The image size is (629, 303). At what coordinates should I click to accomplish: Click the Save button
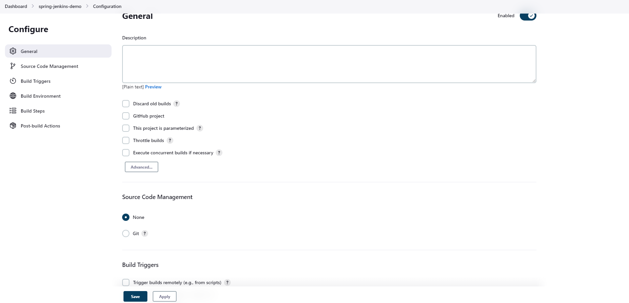(135, 296)
